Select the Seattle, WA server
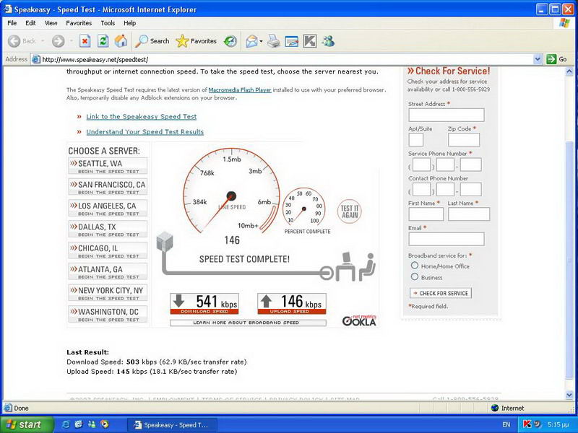Screen dimensions: 578x433 pyautogui.click(x=108, y=166)
